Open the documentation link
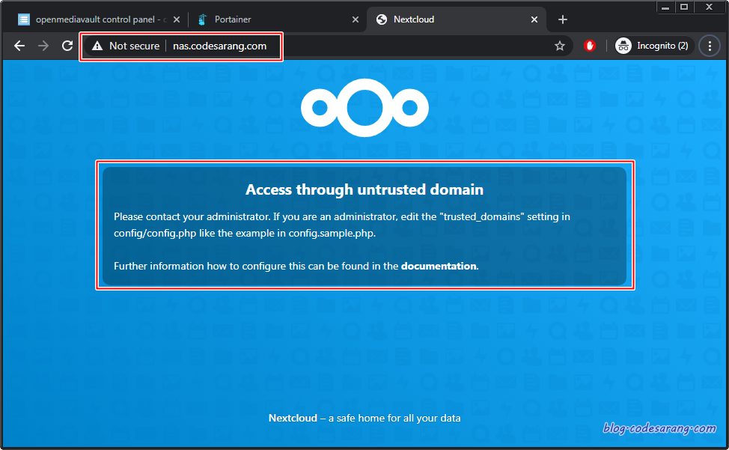The image size is (729, 450). pyautogui.click(x=439, y=266)
